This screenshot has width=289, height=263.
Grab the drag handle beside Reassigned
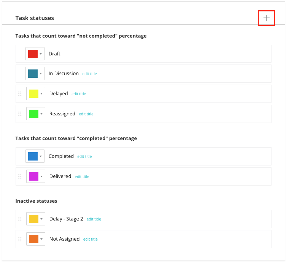[x=20, y=114]
